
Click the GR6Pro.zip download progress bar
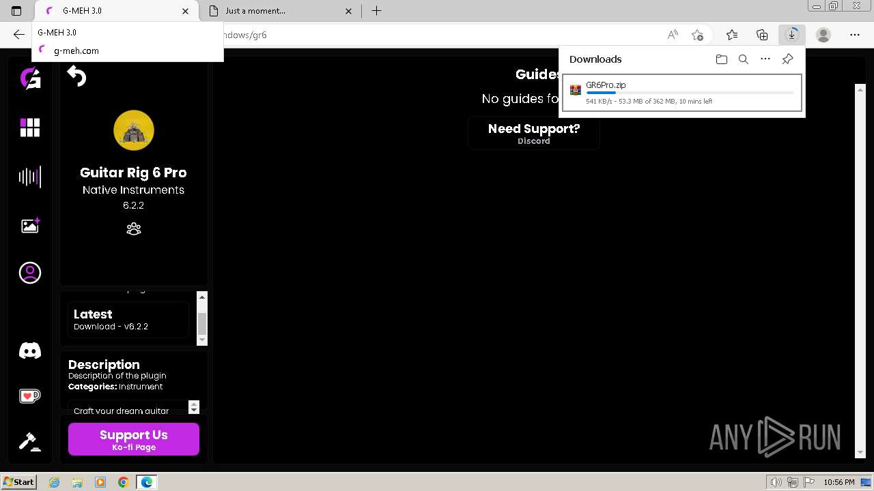coord(690,93)
